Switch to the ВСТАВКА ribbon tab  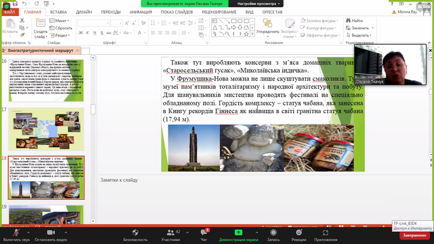pos(59,12)
